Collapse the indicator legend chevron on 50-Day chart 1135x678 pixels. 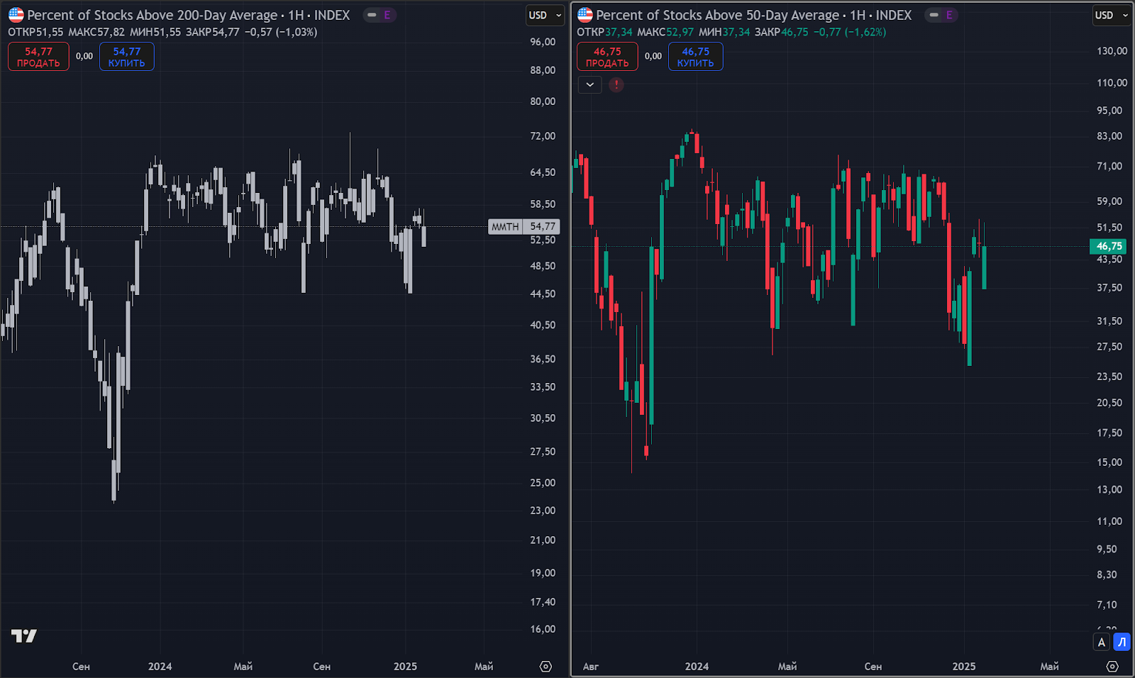point(590,84)
